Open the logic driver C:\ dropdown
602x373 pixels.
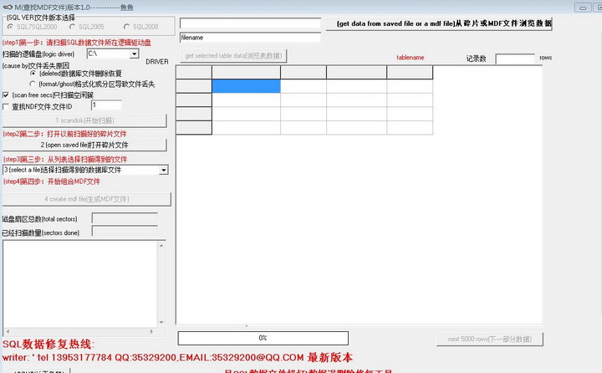pyautogui.click(x=134, y=54)
